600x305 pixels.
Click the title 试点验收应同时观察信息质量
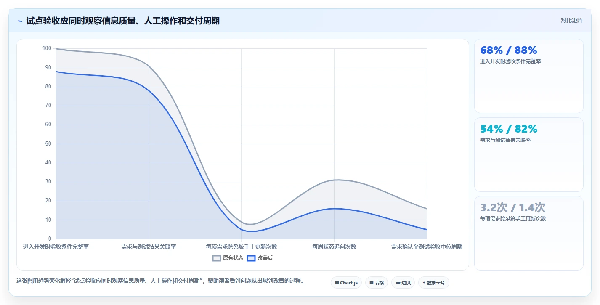[123, 21]
